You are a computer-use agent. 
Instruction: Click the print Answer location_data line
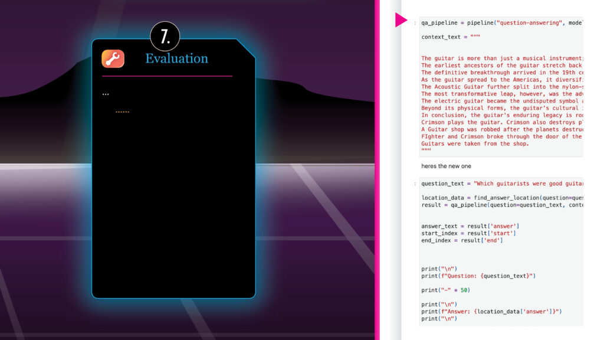[x=492, y=312]
